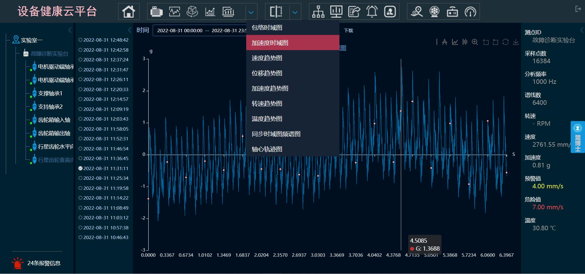Viewport: 585px width, 274px height.
Task: Click the chart zoom-in magnifier icon
Action: click(475, 42)
